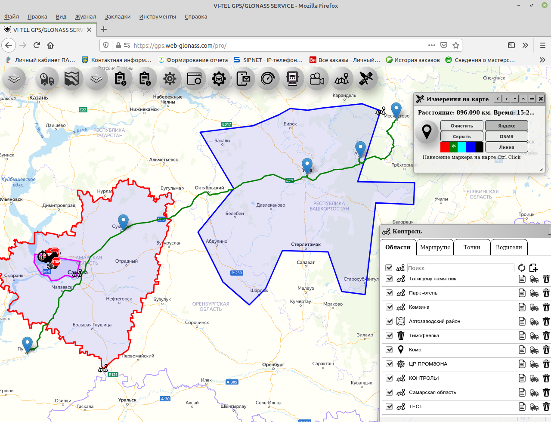This screenshot has width=551, height=422.
Task: Collapse measurements panel with up chevron
Action: pos(523,99)
